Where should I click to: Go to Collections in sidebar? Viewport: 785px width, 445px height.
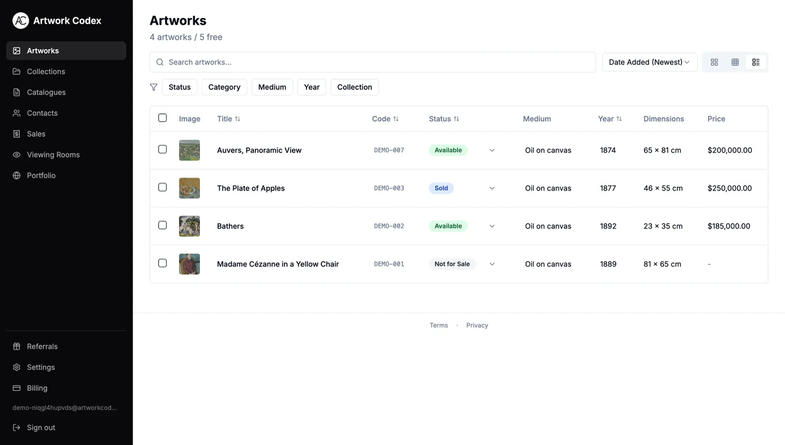(46, 71)
